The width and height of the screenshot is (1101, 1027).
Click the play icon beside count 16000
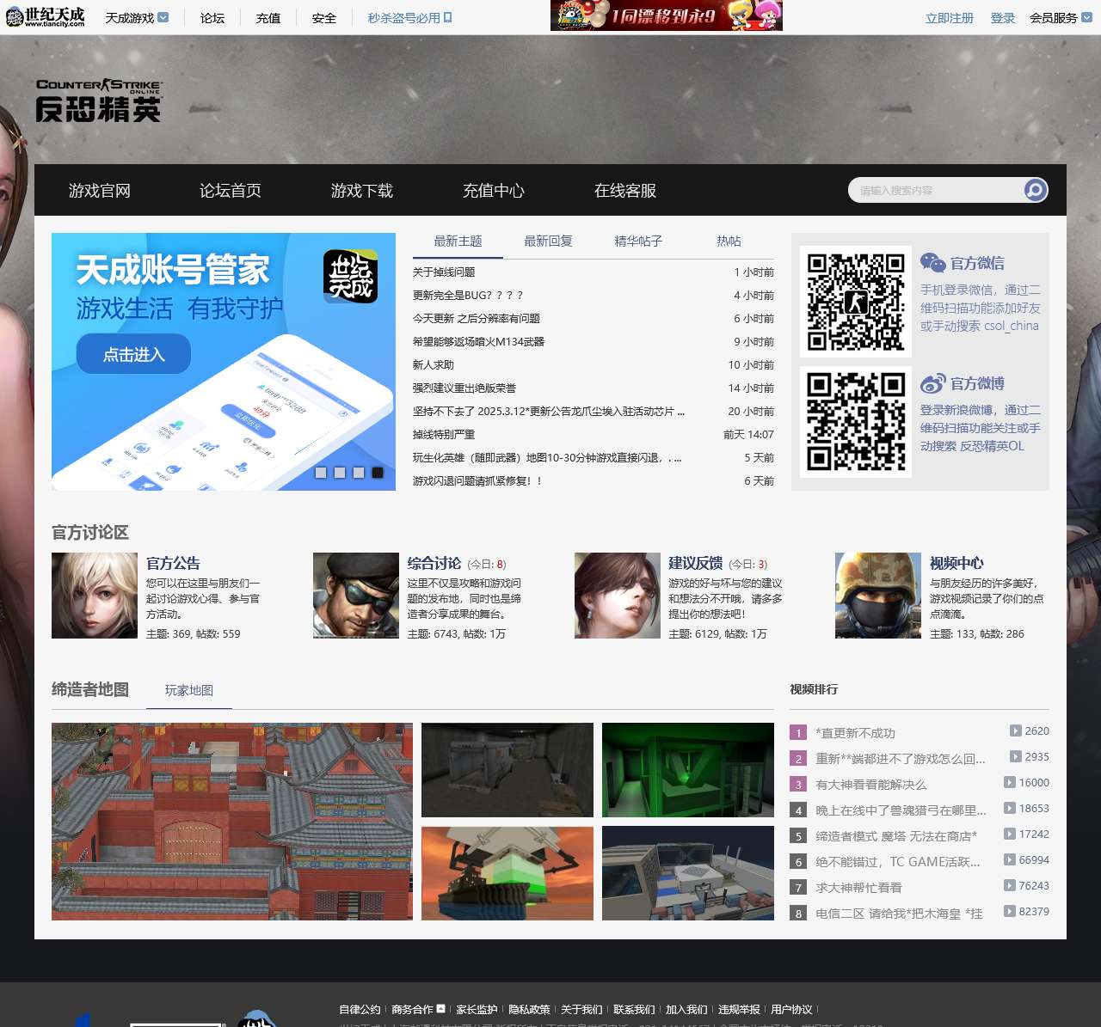(1010, 783)
